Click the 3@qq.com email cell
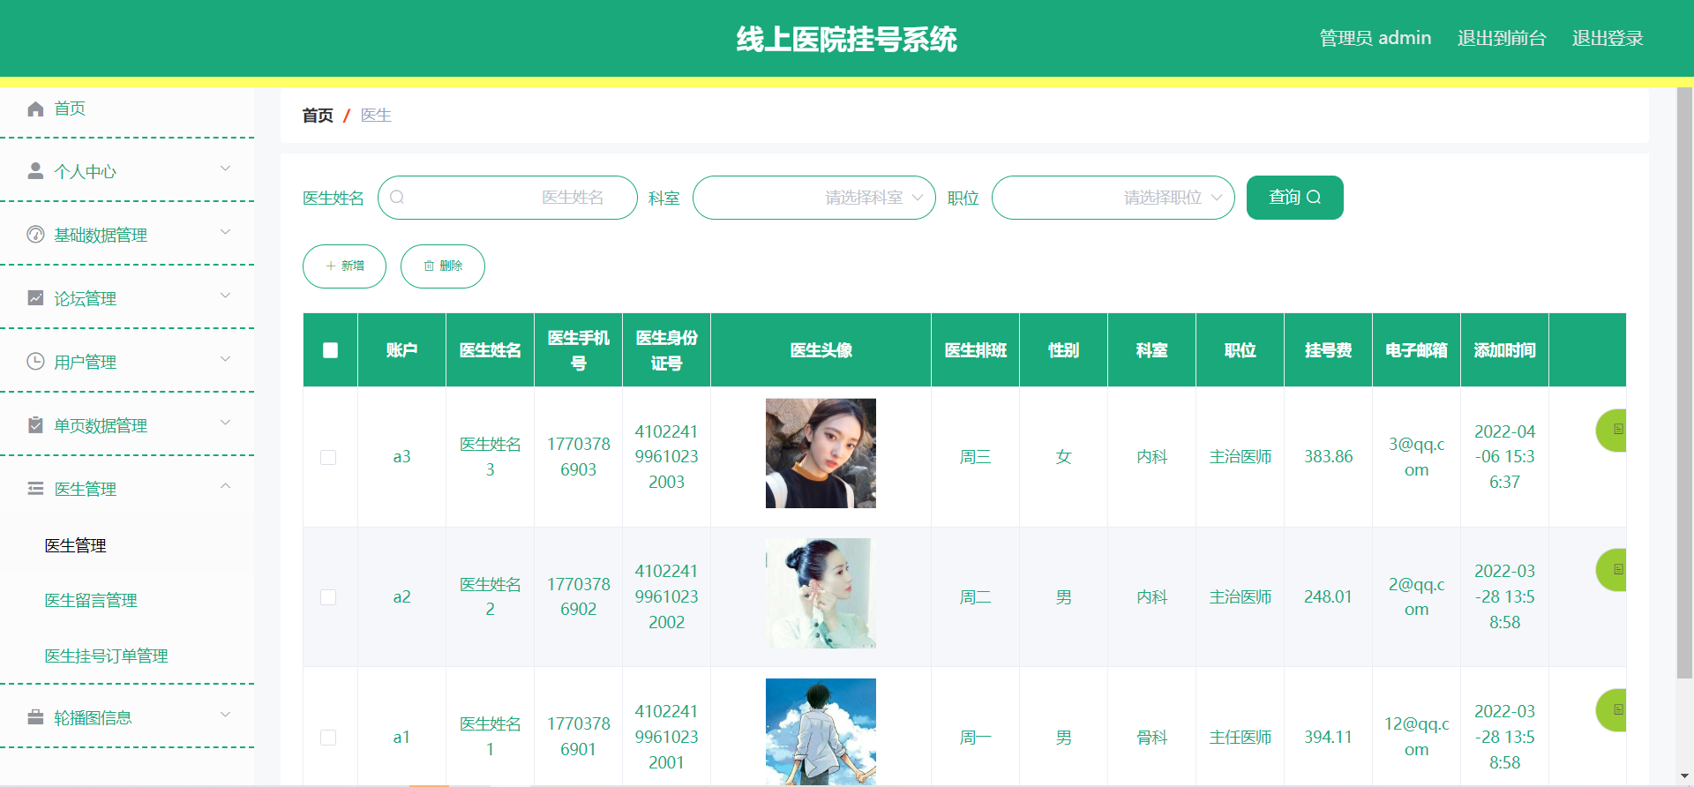Image resolution: width=1694 pixels, height=787 pixels. [x=1416, y=457]
